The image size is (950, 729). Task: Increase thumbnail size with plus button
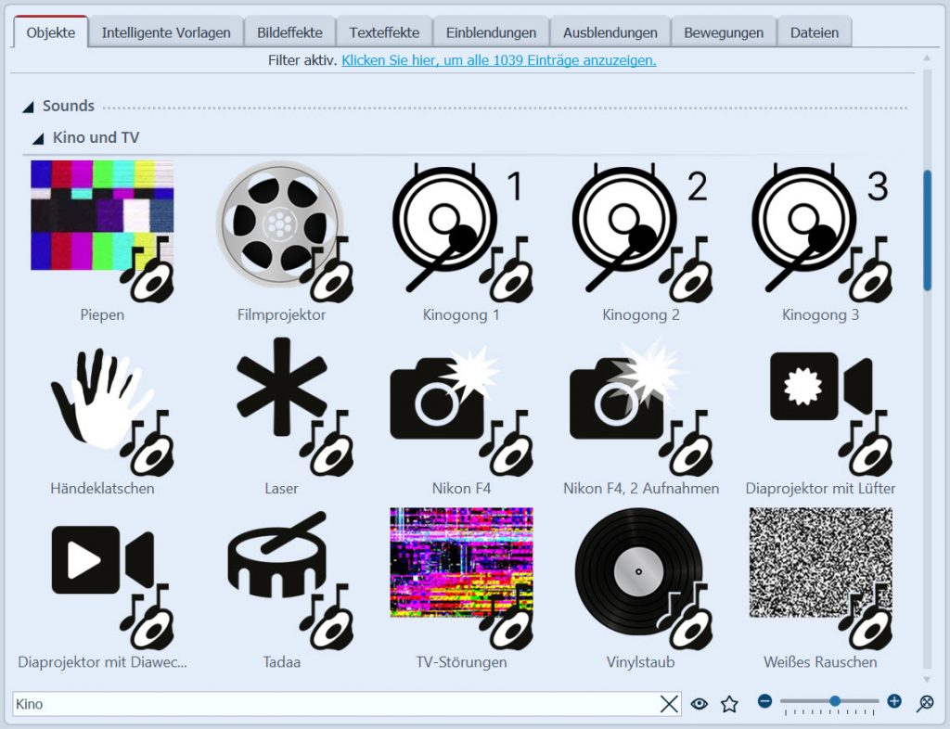coord(894,701)
